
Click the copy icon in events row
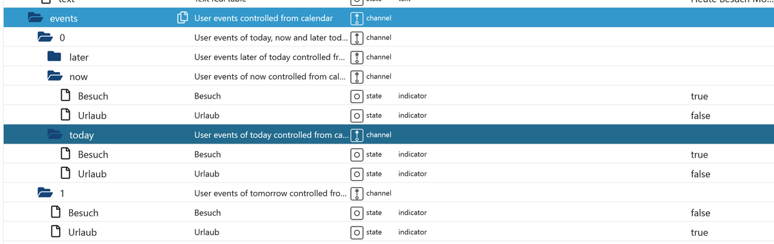click(x=182, y=18)
